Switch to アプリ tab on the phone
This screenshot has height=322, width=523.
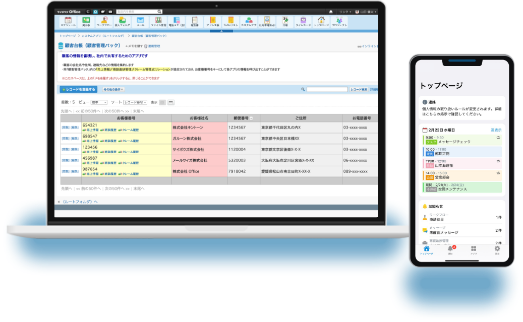click(x=474, y=250)
